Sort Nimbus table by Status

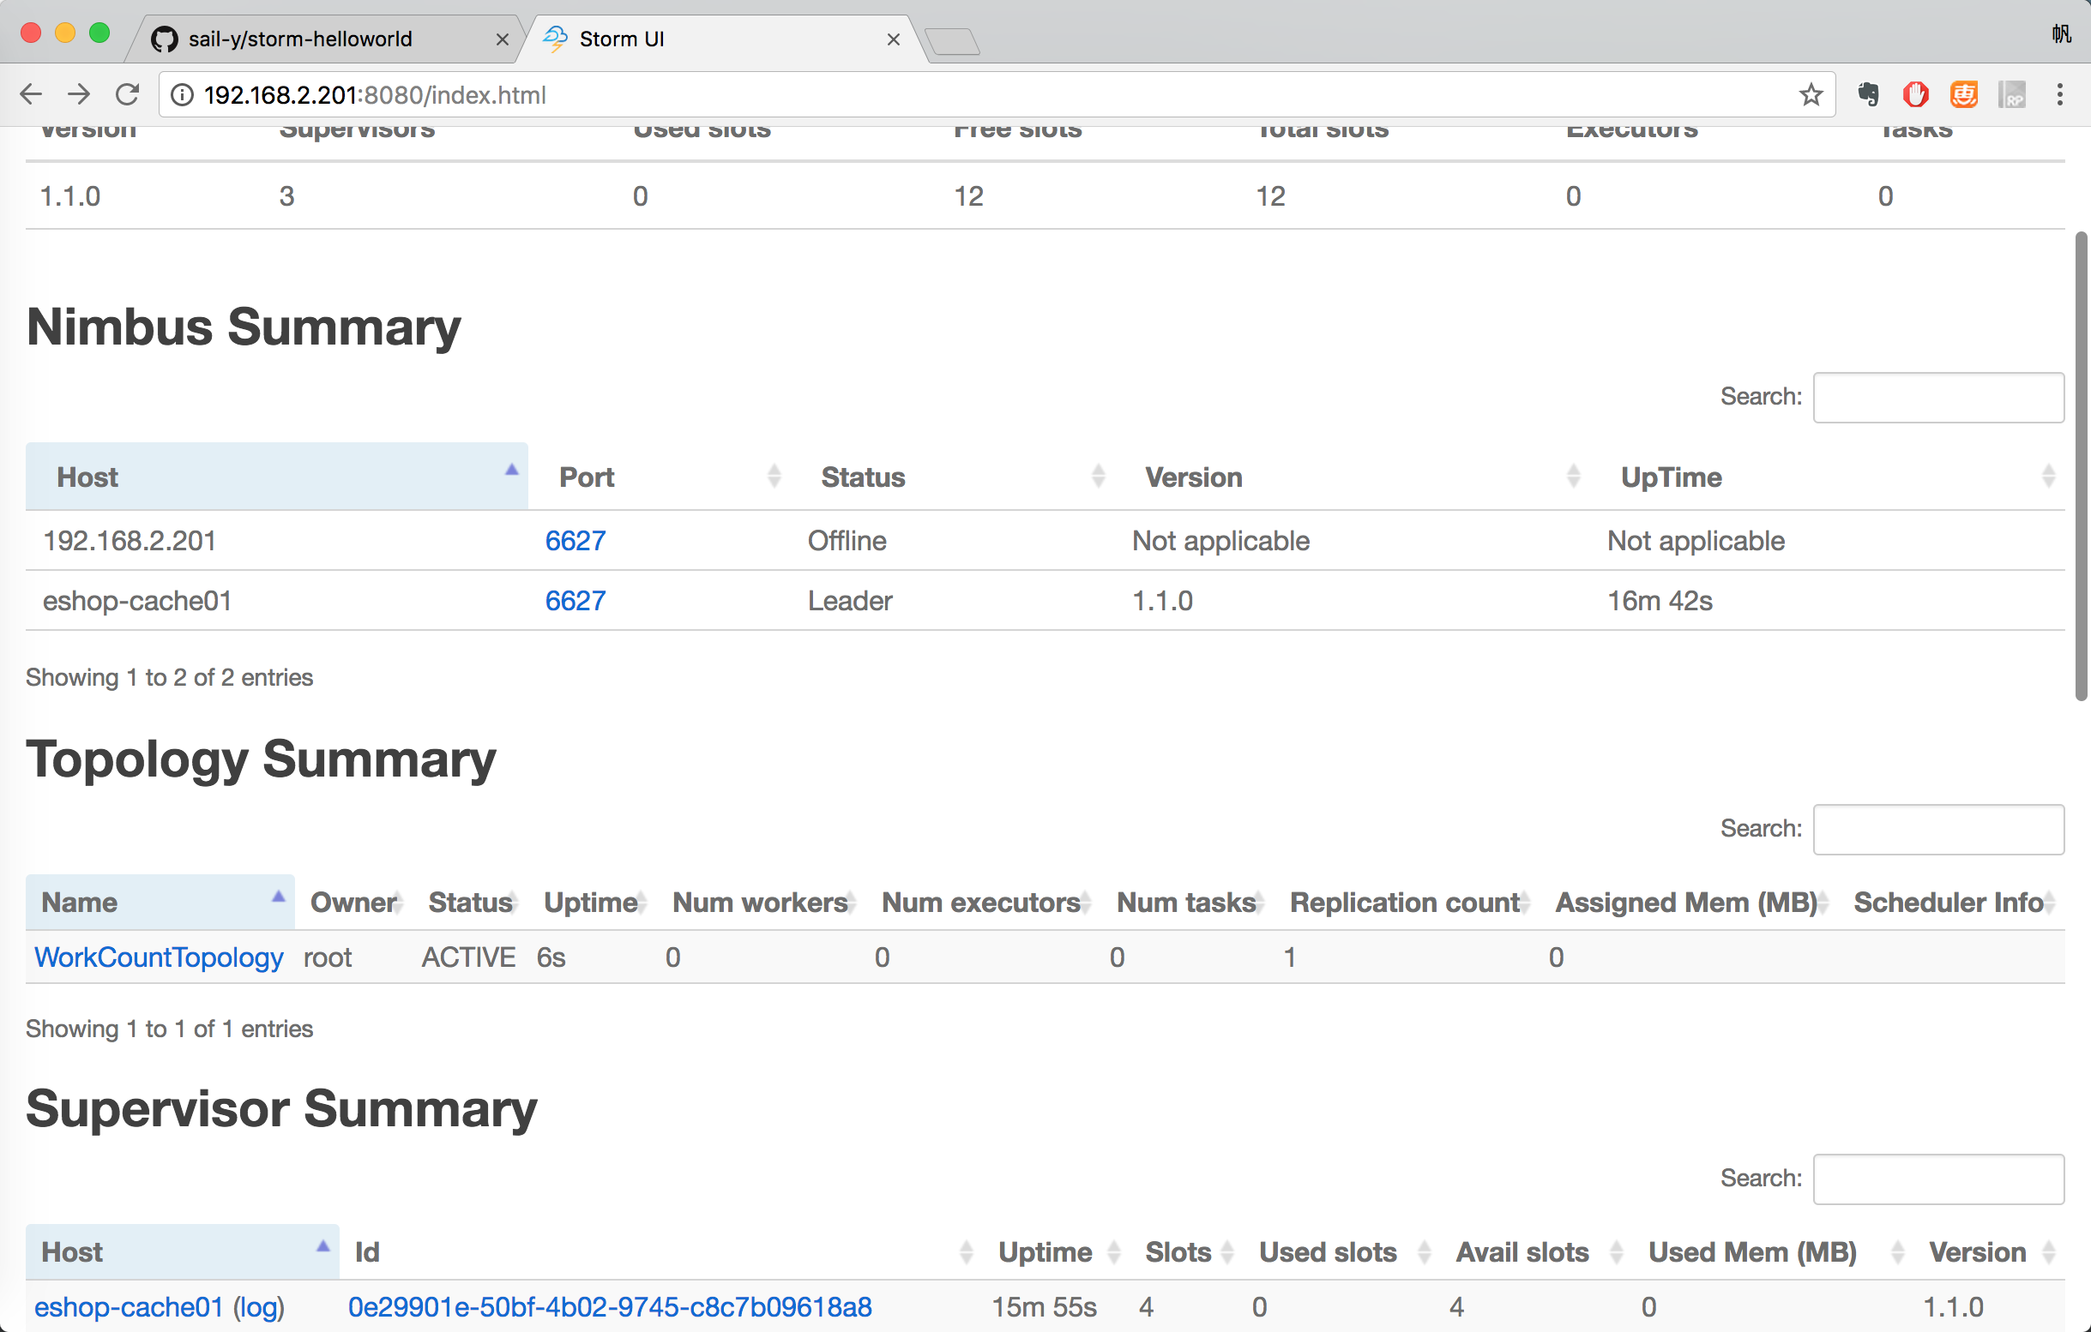tap(952, 477)
